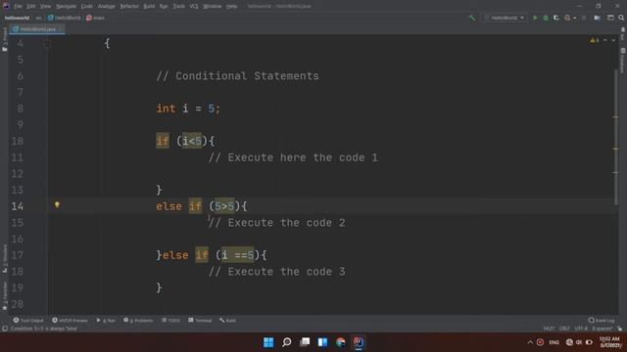
Task: Click line number 14 in gutter
Action: pyautogui.click(x=18, y=206)
